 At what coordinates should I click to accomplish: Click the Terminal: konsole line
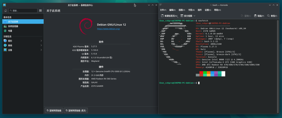pos(207,57)
